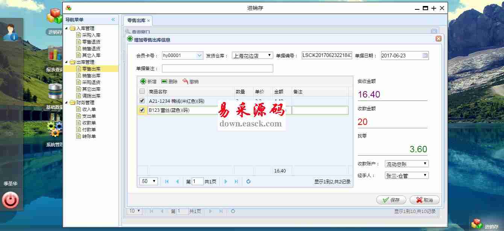This screenshot has width=504, height=231.
Task: Click the 单据备注 remarks input field
Action: pyautogui.click(x=217, y=69)
